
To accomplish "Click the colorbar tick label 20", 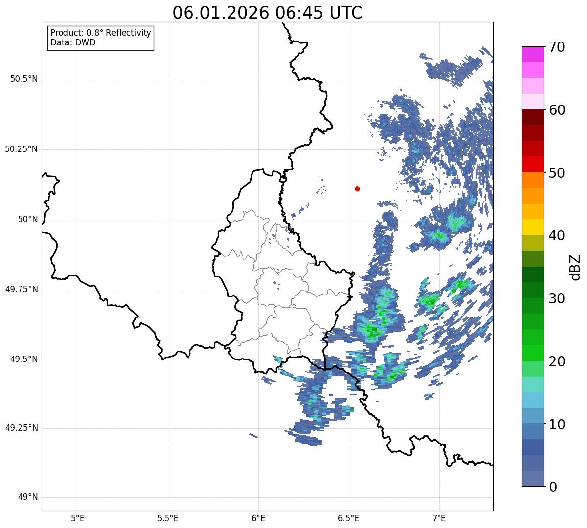I will [557, 361].
